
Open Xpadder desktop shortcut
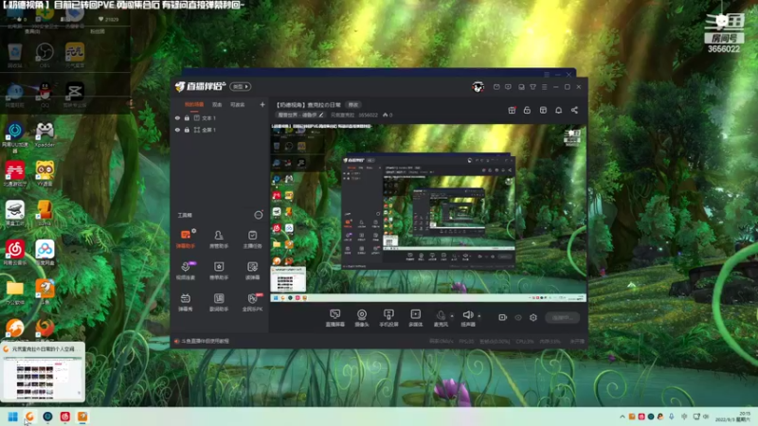(x=45, y=134)
